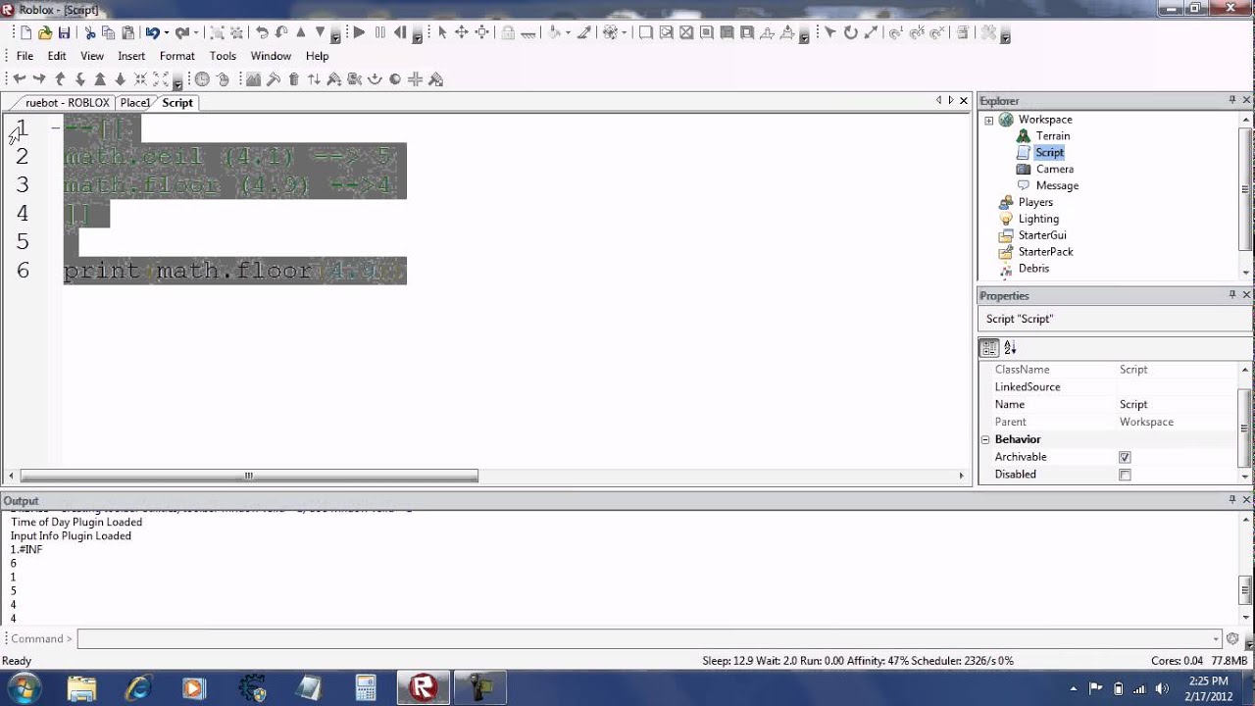Screen dimensions: 1255x706
Task: Click the diagonal resize arrow icon
Action: click(871, 32)
